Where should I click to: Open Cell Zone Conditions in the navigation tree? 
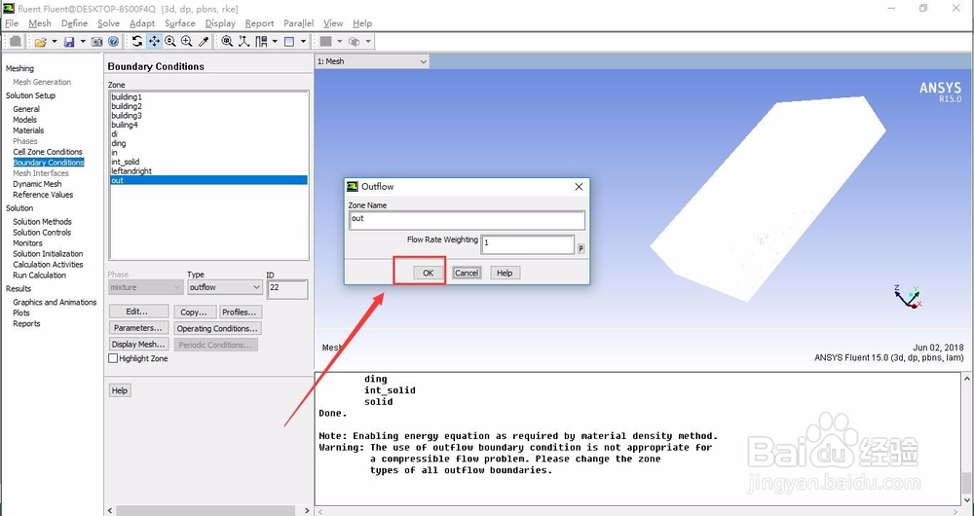coord(47,152)
